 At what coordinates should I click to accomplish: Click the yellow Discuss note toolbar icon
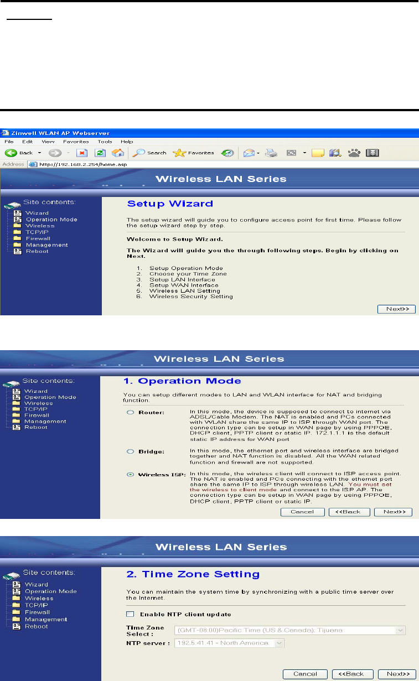(318, 153)
